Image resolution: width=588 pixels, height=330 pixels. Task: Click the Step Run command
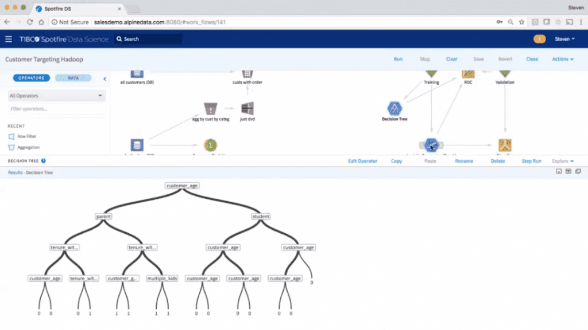pyautogui.click(x=531, y=161)
